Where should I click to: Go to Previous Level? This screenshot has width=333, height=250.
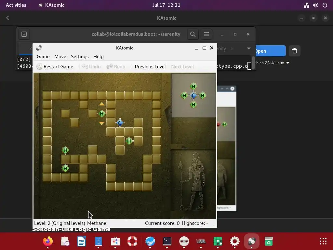150,66
